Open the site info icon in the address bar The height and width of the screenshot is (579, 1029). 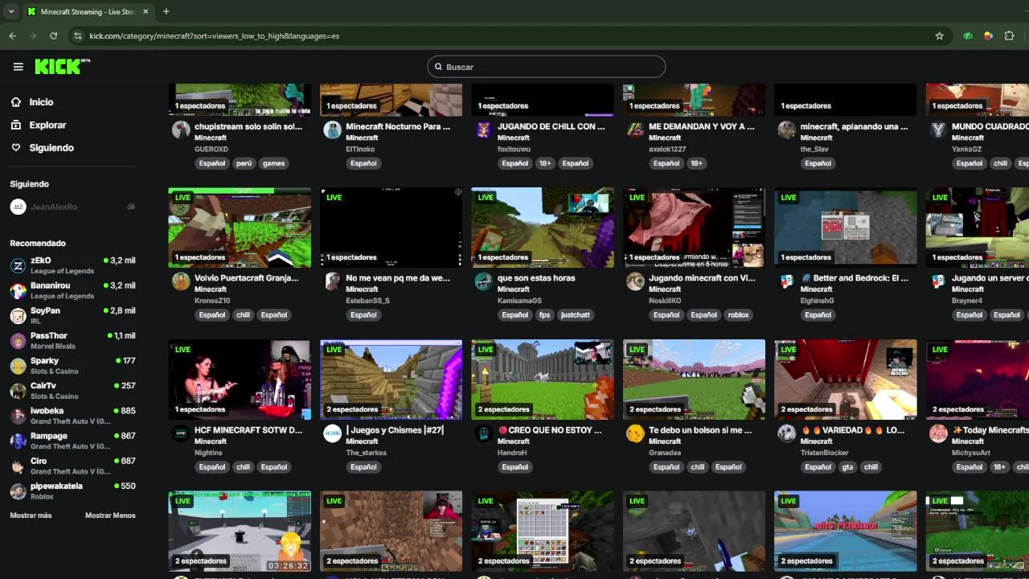[77, 35]
